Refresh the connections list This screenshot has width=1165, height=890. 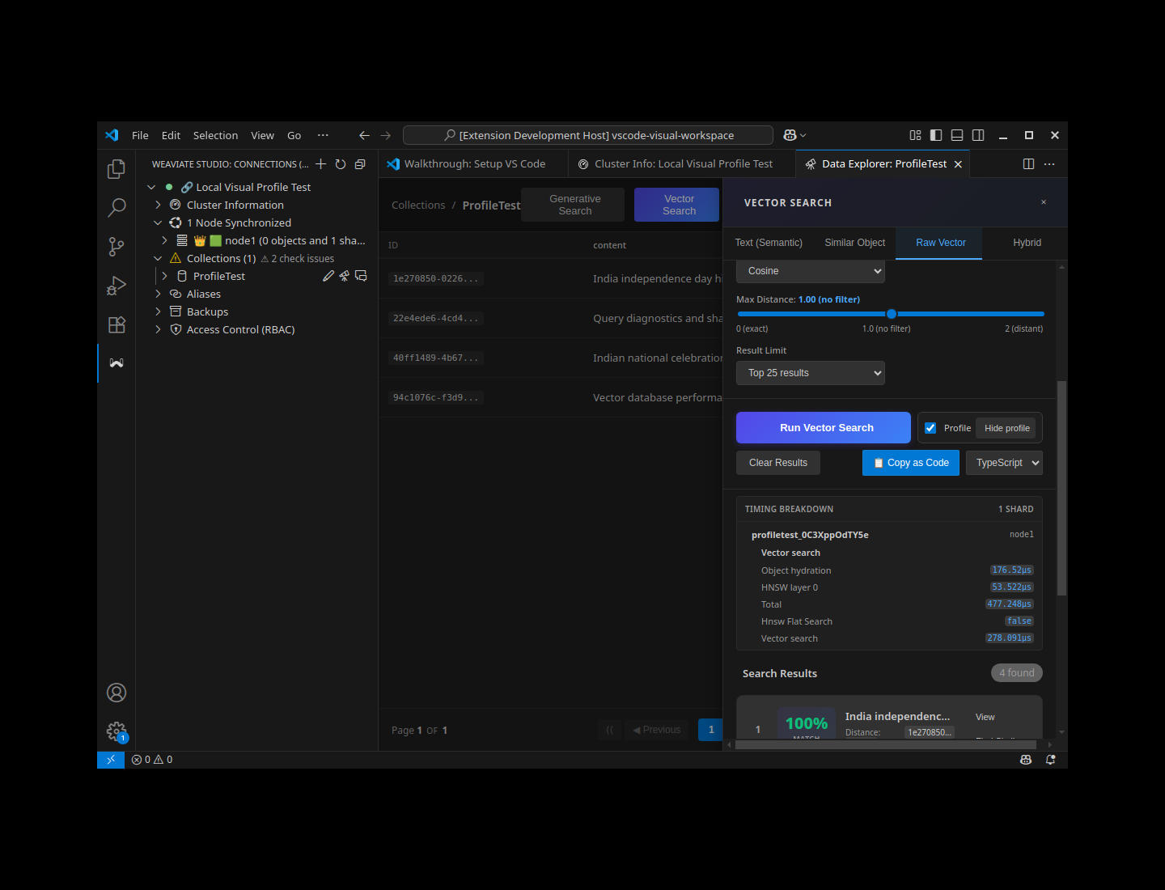pos(341,164)
